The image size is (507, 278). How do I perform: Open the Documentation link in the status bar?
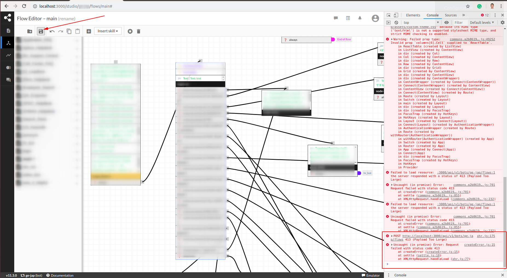(62, 275)
